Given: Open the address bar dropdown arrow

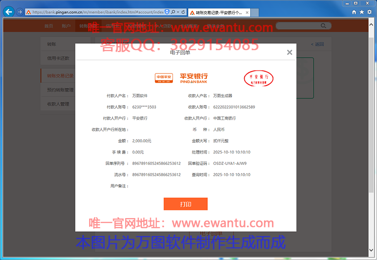Looking at the screenshot, I should coord(178,12).
